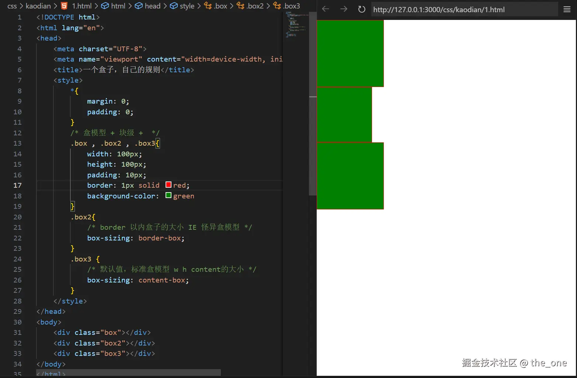Click the '</style>' closing tag
This screenshot has height=378, width=577.
point(70,301)
